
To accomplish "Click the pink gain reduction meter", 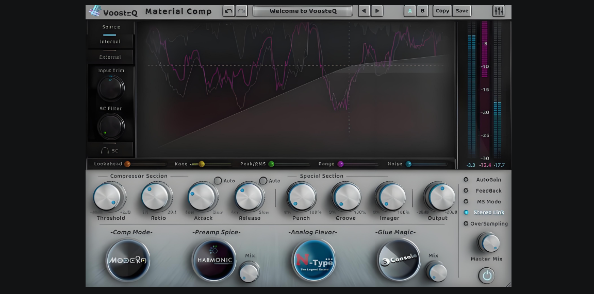I will [x=485, y=49].
